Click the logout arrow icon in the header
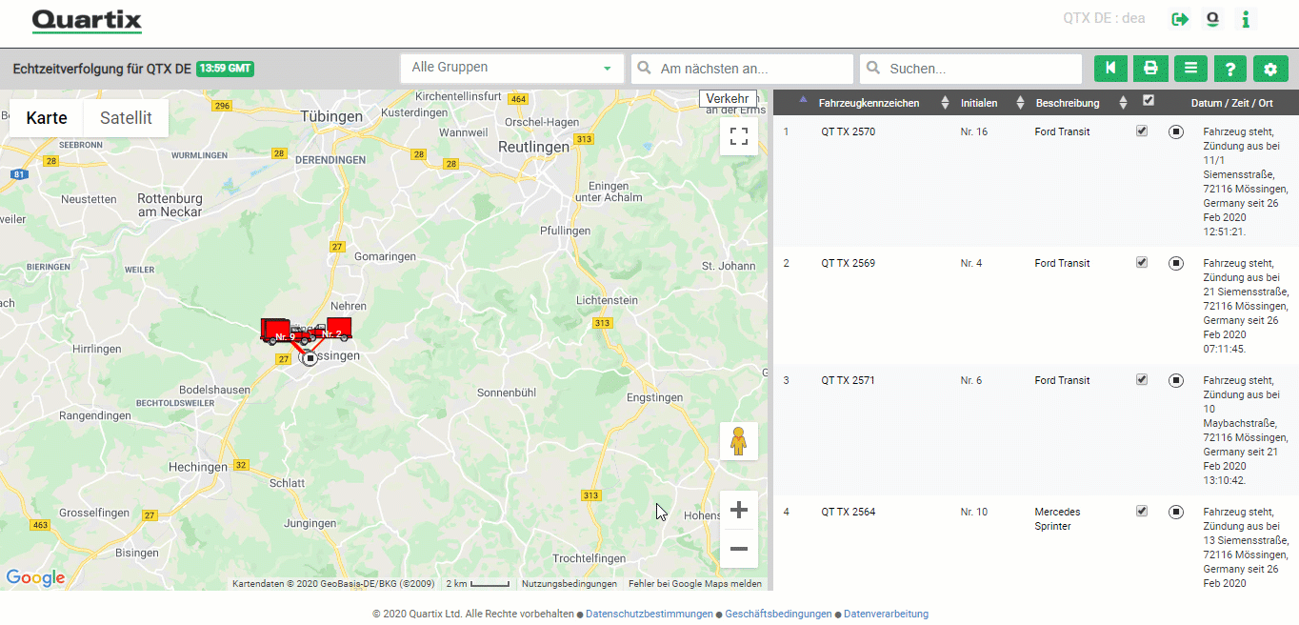 (1178, 18)
